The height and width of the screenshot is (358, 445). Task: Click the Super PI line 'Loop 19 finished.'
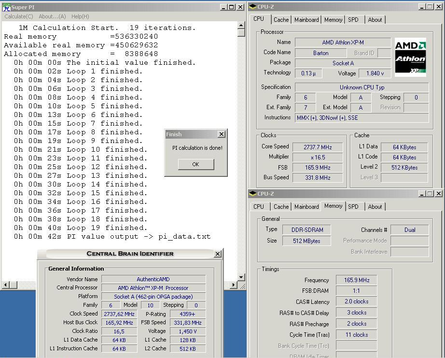point(107,228)
